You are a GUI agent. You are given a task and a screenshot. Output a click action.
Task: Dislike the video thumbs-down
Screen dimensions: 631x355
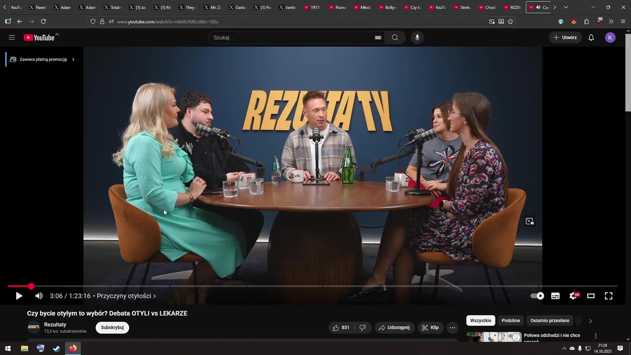coord(363,327)
